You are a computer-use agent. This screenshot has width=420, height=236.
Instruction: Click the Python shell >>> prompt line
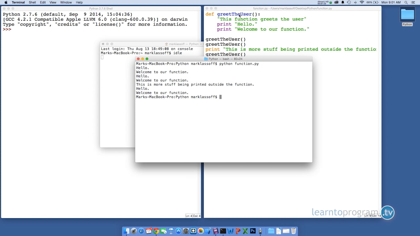pyautogui.click(x=101, y=29)
